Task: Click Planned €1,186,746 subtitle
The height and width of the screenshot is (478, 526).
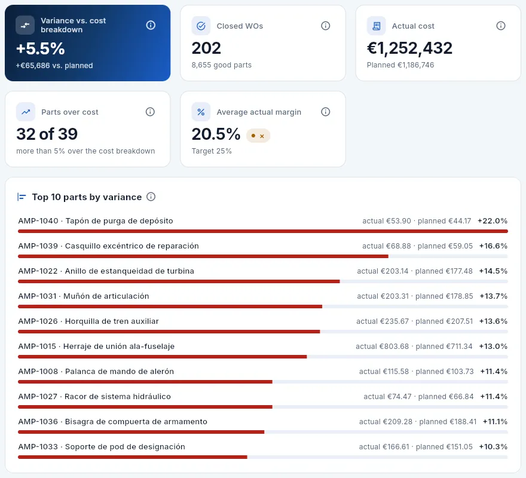Action: coord(400,65)
